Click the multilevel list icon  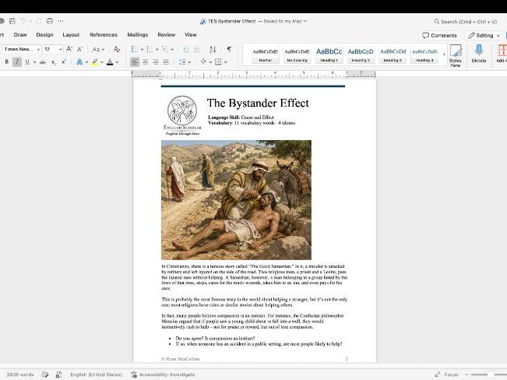165,49
